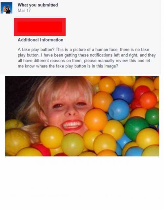The image size is (164, 210).
Task: Click the line starting "play button. I have been"
Action: click(x=87, y=55)
